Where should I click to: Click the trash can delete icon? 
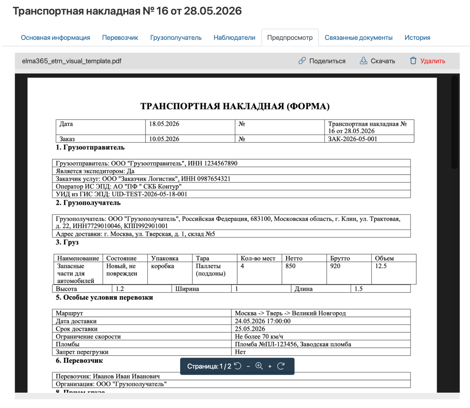413,61
